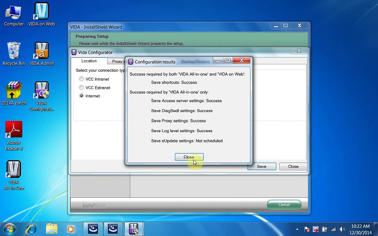Select VCC Intranet connection type

(94, 79)
